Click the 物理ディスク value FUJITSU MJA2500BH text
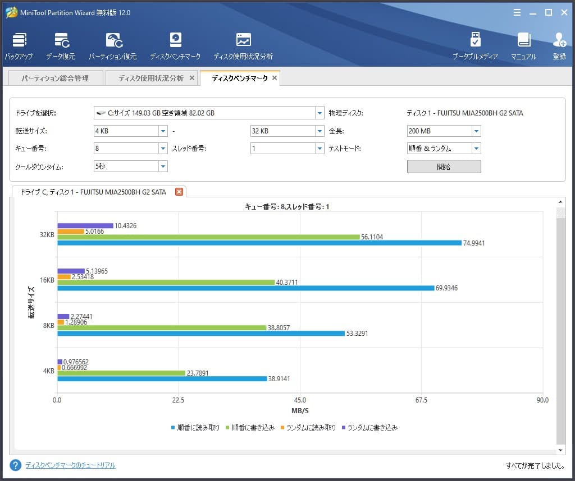Screen dimensions: 575x481 click(x=464, y=113)
